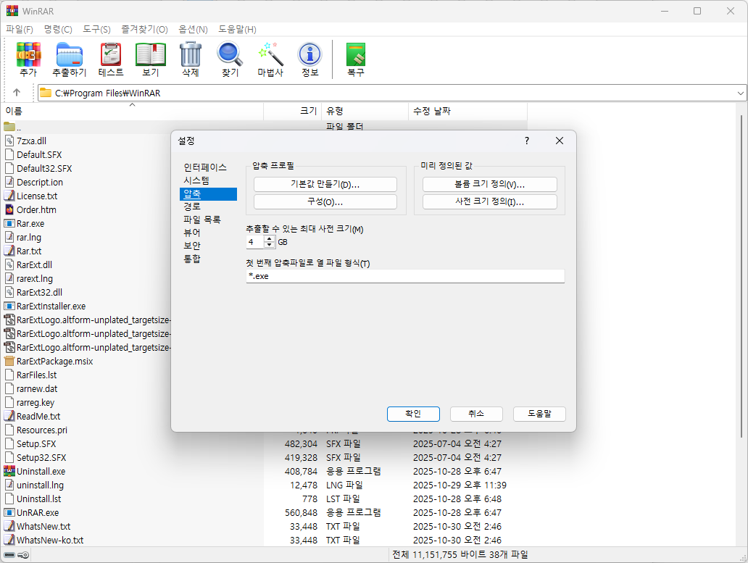748x563 pixels.
Task: Select the Setup.SFX file row
Action: [265, 444]
